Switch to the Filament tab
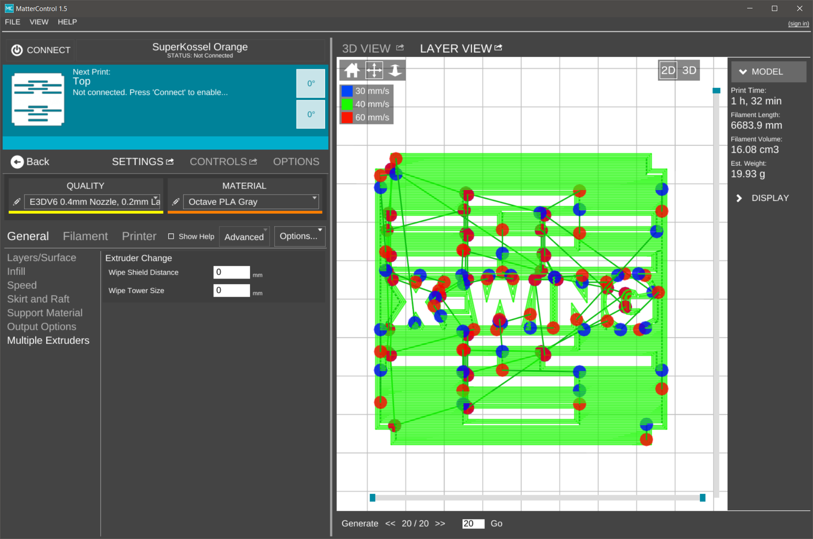 85,236
